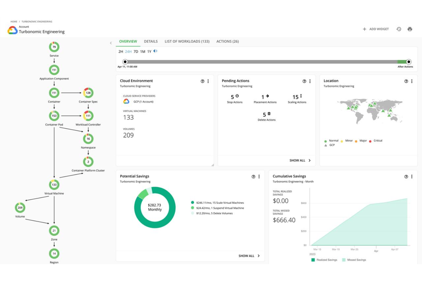Select the 2H time range
This screenshot has width=422, height=281.
point(121,52)
